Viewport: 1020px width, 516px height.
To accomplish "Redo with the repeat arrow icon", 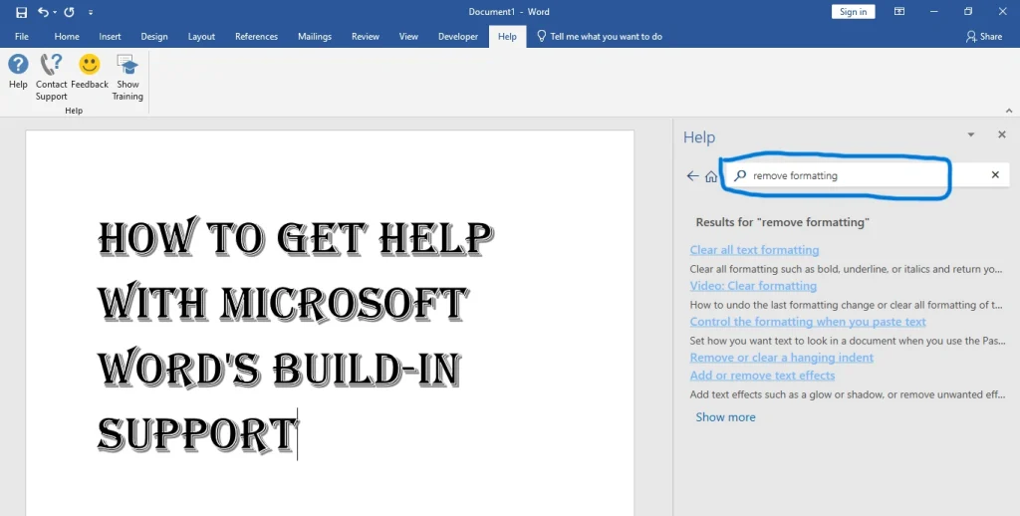I will 69,12.
